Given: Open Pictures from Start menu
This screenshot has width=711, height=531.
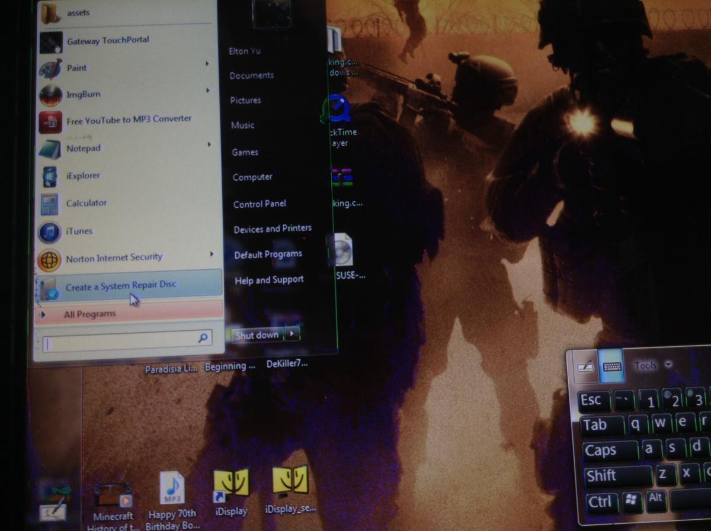Looking at the screenshot, I should (246, 101).
